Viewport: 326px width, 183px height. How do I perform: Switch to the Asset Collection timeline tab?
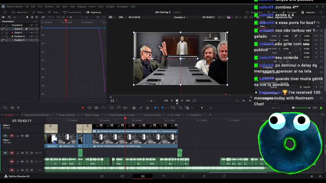[67, 115]
